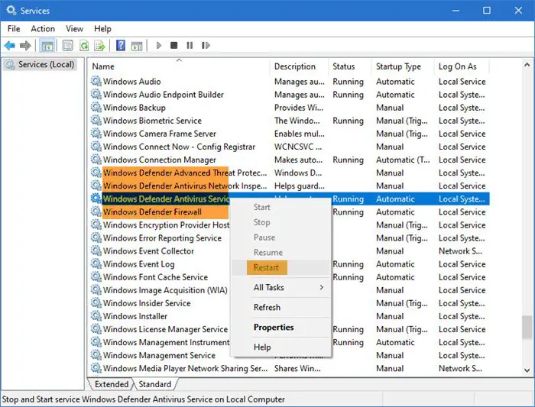The width and height of the screenshot is (535, 407).
Task: Click gear icon beside Windows Audio
Action: (x=96, y=81)
